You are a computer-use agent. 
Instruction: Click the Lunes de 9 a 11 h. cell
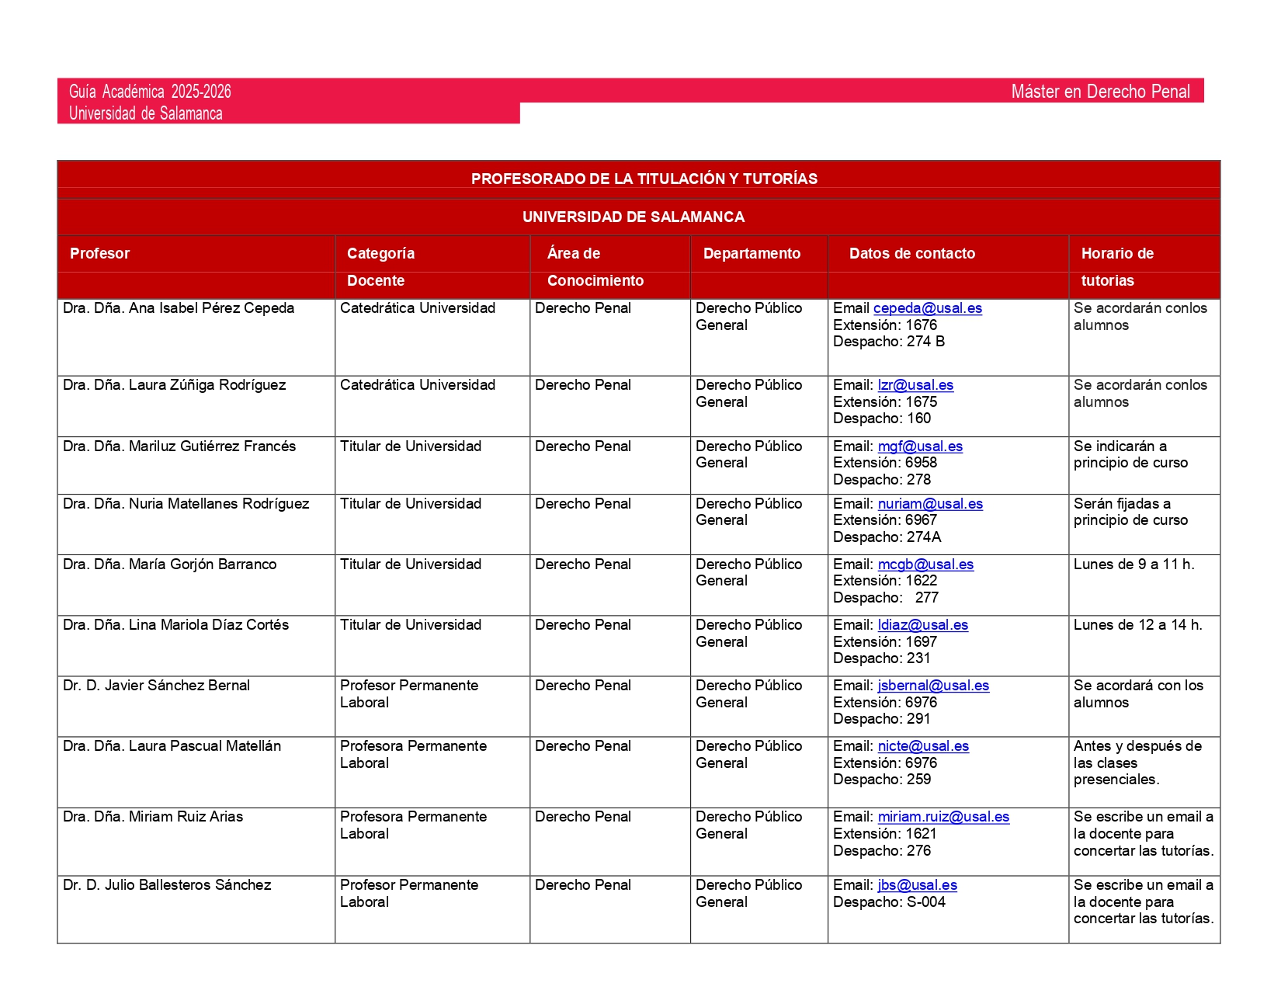pyautogui.click(x=1133, y=564)
